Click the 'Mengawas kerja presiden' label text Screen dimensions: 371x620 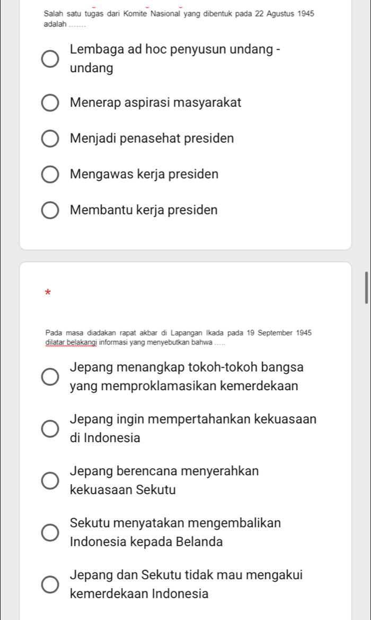click(144, 174)
